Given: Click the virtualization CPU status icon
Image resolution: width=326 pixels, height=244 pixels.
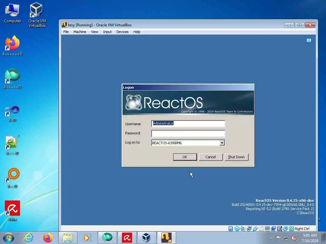Looking at the screenshot, I should point(279,229).
